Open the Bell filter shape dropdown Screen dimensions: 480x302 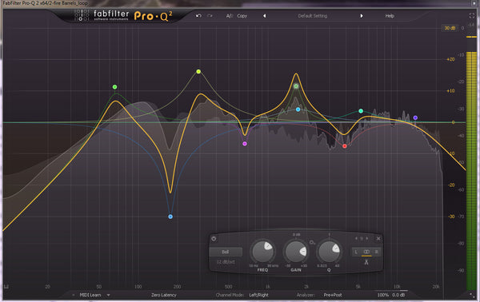226,252
